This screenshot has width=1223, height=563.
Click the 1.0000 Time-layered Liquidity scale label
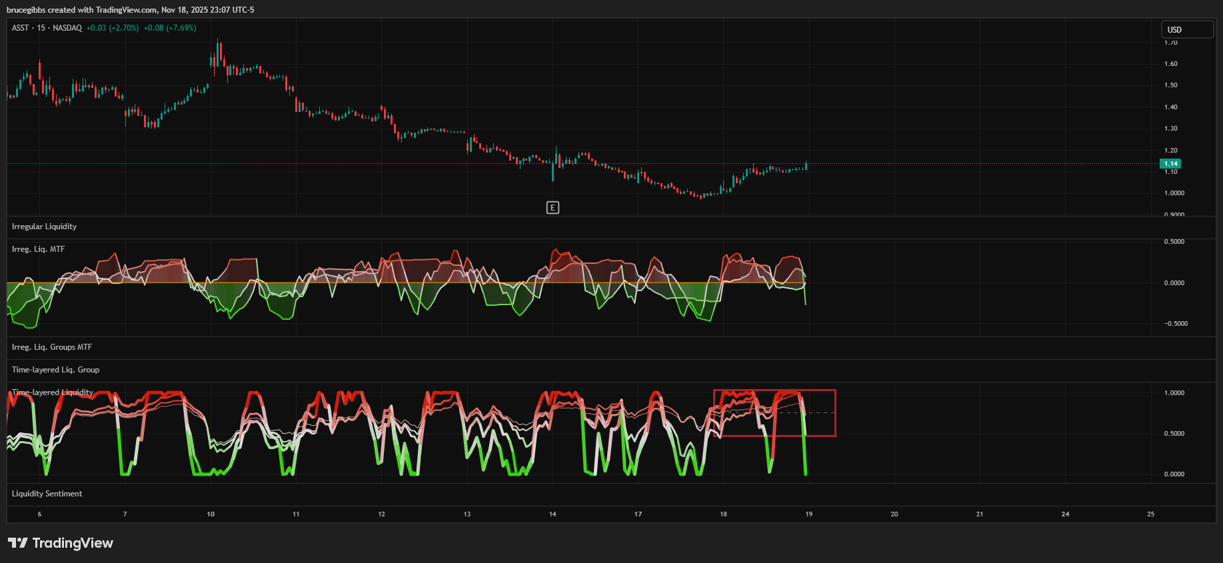pyautogui.click(x=1174, y=393)
